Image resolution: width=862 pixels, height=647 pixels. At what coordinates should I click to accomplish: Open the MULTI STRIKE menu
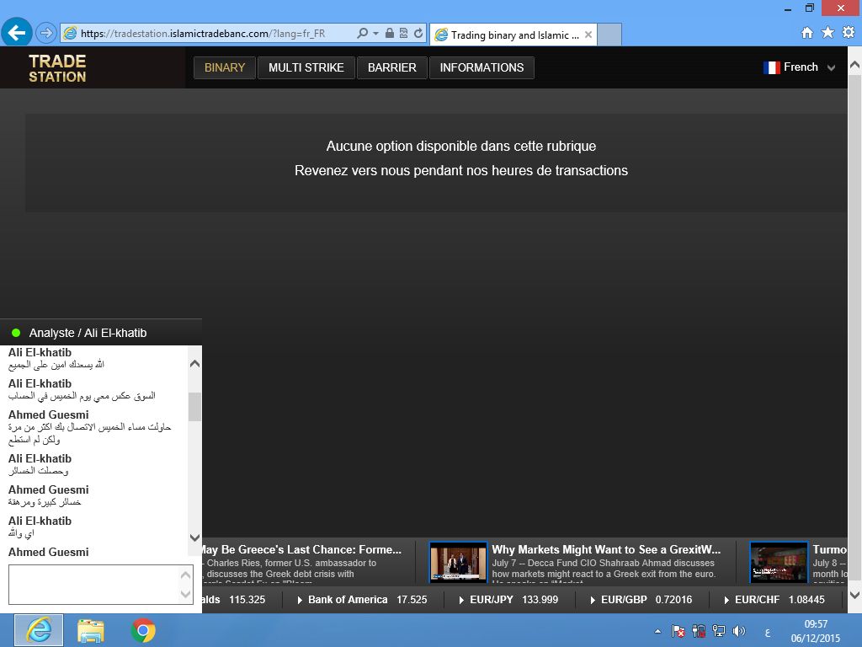(306, 67)
